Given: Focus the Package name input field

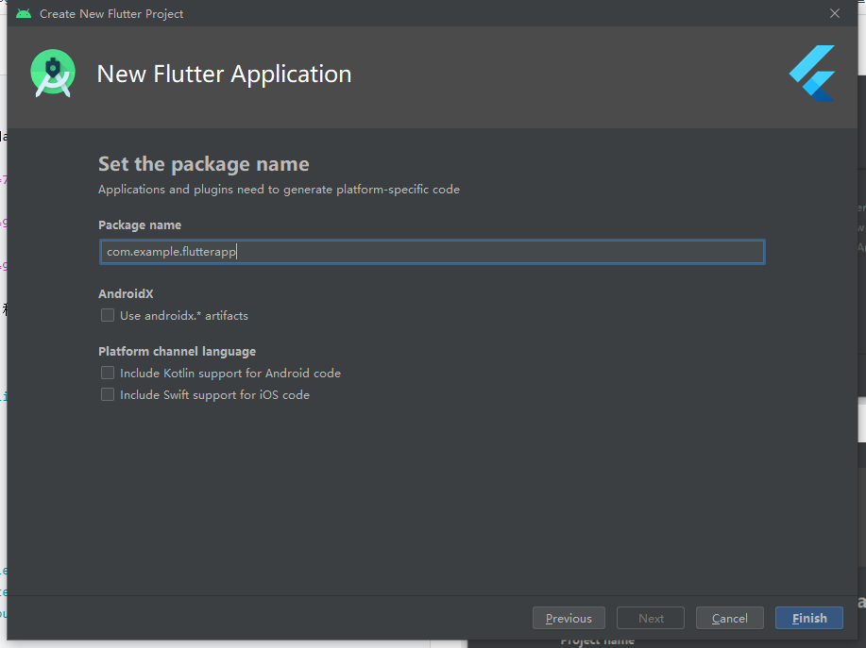Looking at the screenshot, I should (x=432, y=252).
